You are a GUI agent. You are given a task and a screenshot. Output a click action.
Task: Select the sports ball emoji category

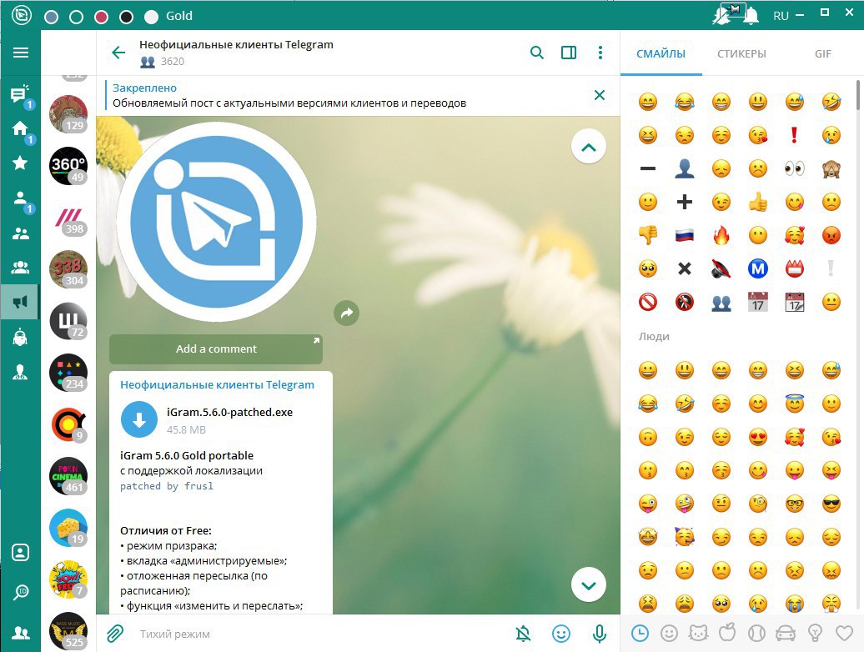coord(756,634)
